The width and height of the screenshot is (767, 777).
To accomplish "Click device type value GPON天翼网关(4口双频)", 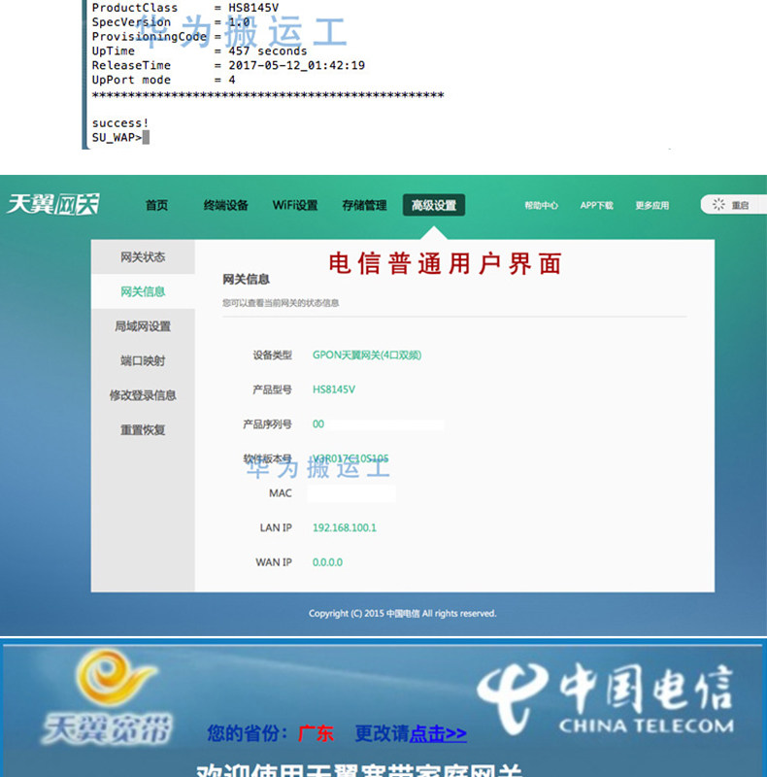I will (367, 355).
